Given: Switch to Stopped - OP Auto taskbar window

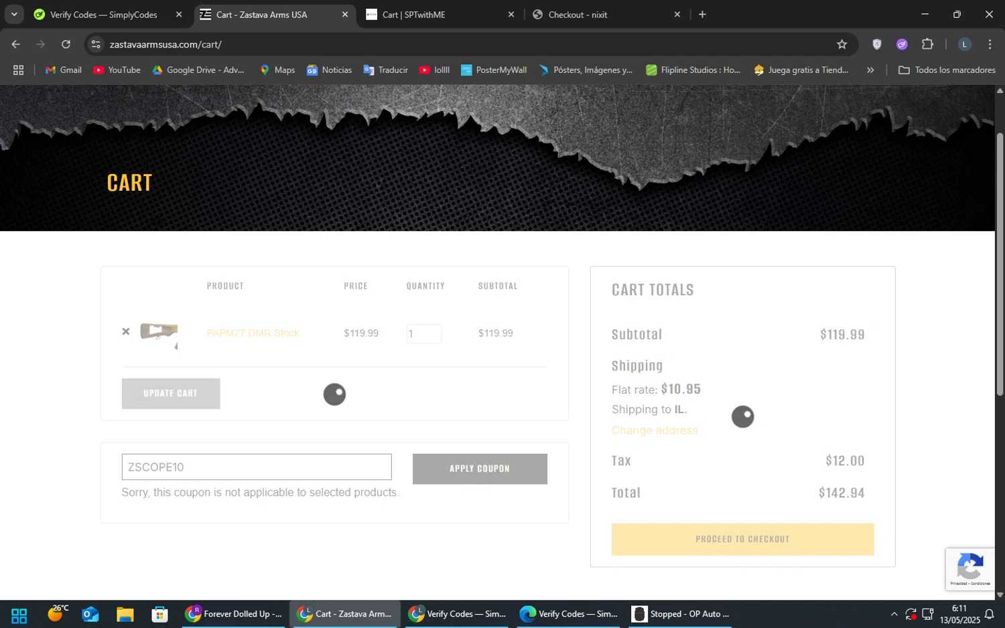Looking at the screenshot, I should tap(681, 614).
